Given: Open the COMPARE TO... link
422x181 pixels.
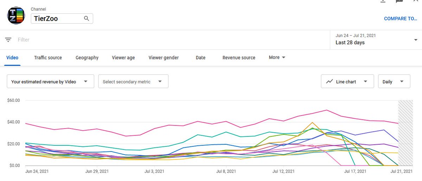Looking at the screenshot, I should (401, 19).
